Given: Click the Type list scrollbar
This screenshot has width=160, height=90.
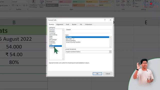Looking at the screenshot, I should [x=110, y=42].
